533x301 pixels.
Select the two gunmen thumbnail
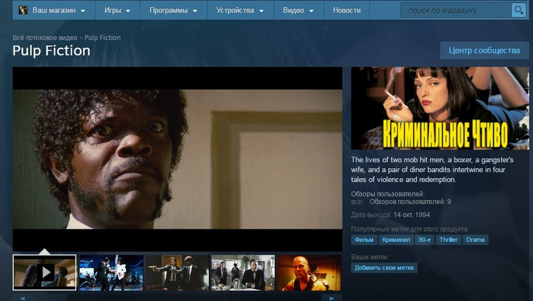[x=177, y=272]
